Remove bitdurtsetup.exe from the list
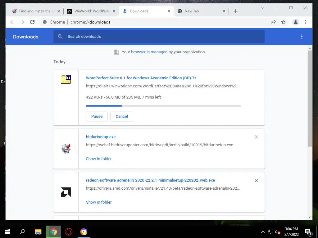Screen dimensions: 318x238 click(x=256, y=137)
